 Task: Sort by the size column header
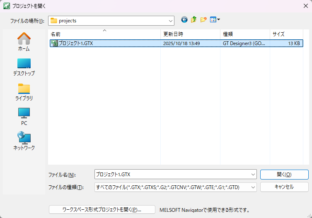point(286,34)
